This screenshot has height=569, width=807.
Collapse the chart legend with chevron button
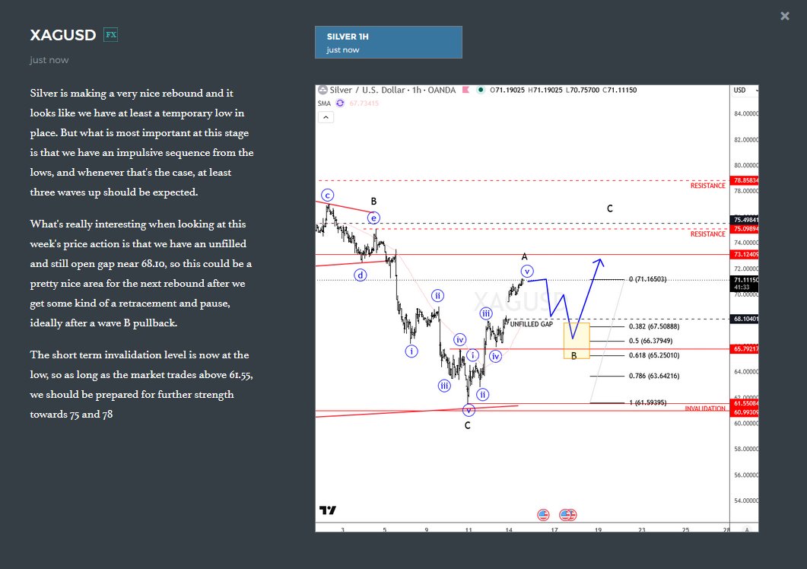click(326, 117)
